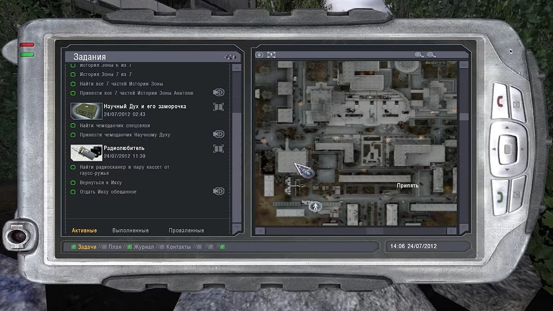Center map on player with round icon
553x311 pixels.
[x=259, y=55]
